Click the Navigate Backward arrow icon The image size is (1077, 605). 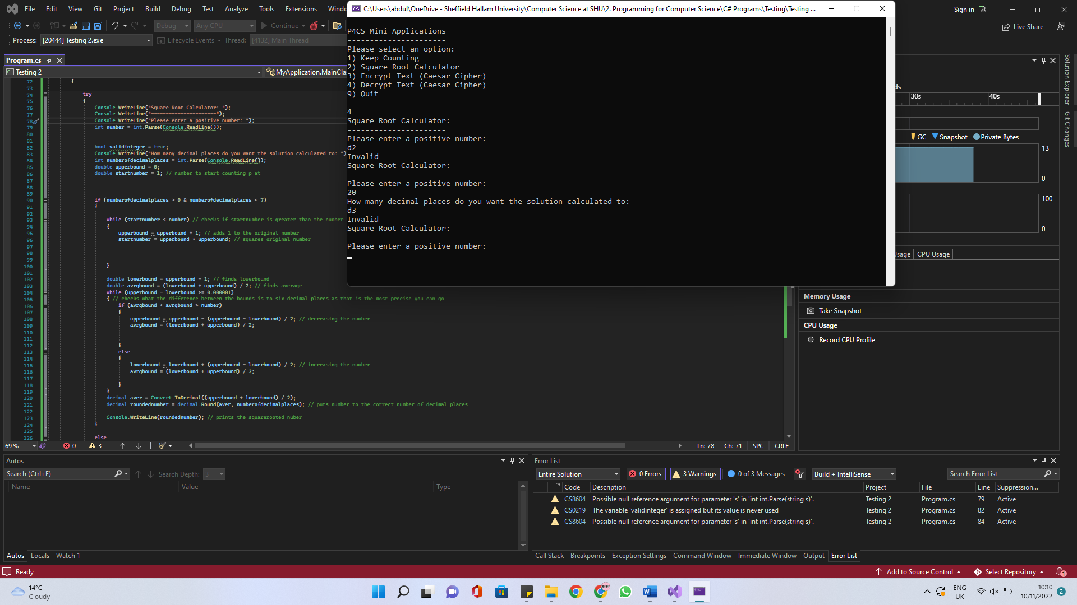(x=18, y=26)
